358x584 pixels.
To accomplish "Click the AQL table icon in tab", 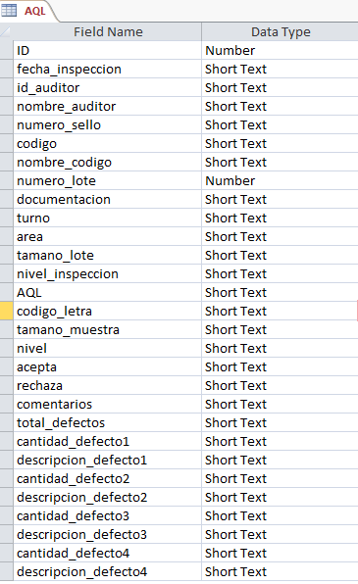I will tap(9, 11).
